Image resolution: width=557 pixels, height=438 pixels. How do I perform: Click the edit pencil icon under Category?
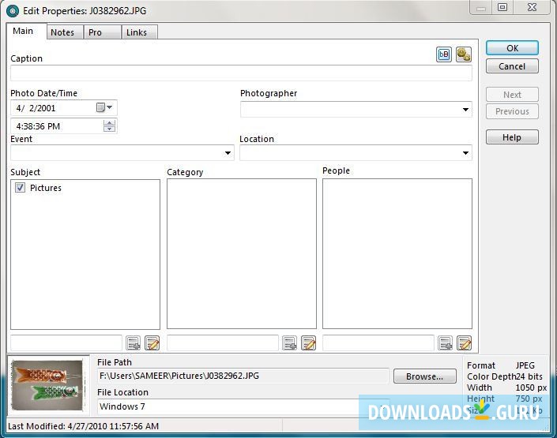coord(308,343)
